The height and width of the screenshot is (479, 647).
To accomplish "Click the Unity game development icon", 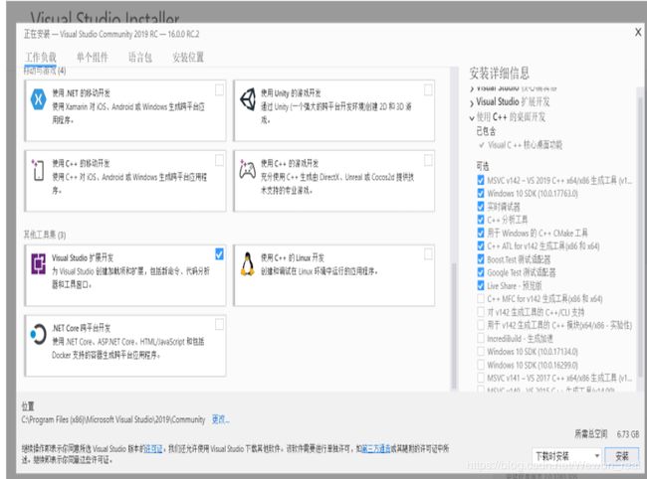I will (x=248, y=99).
